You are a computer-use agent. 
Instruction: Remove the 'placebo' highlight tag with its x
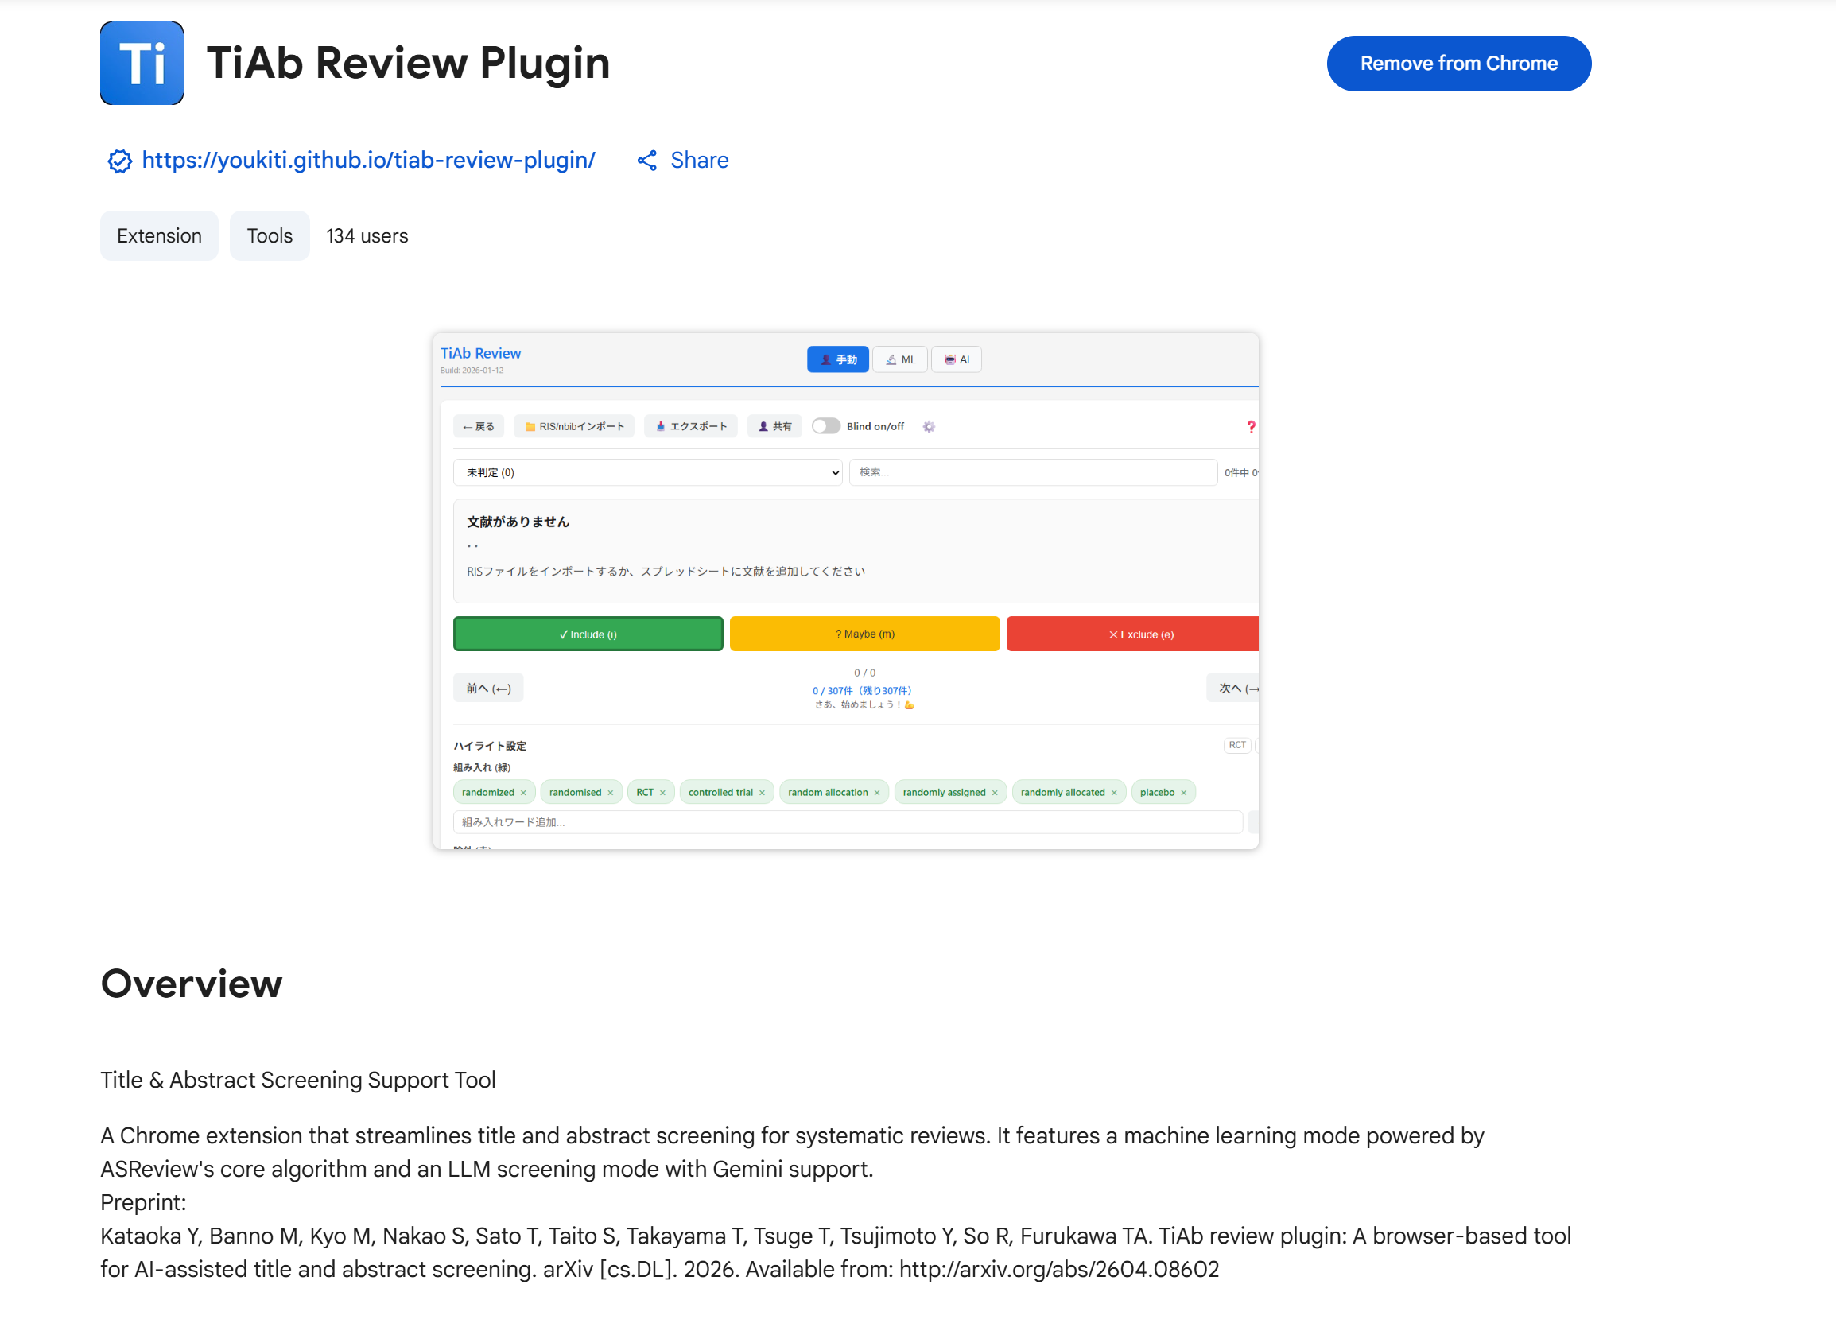(1183, 793)
